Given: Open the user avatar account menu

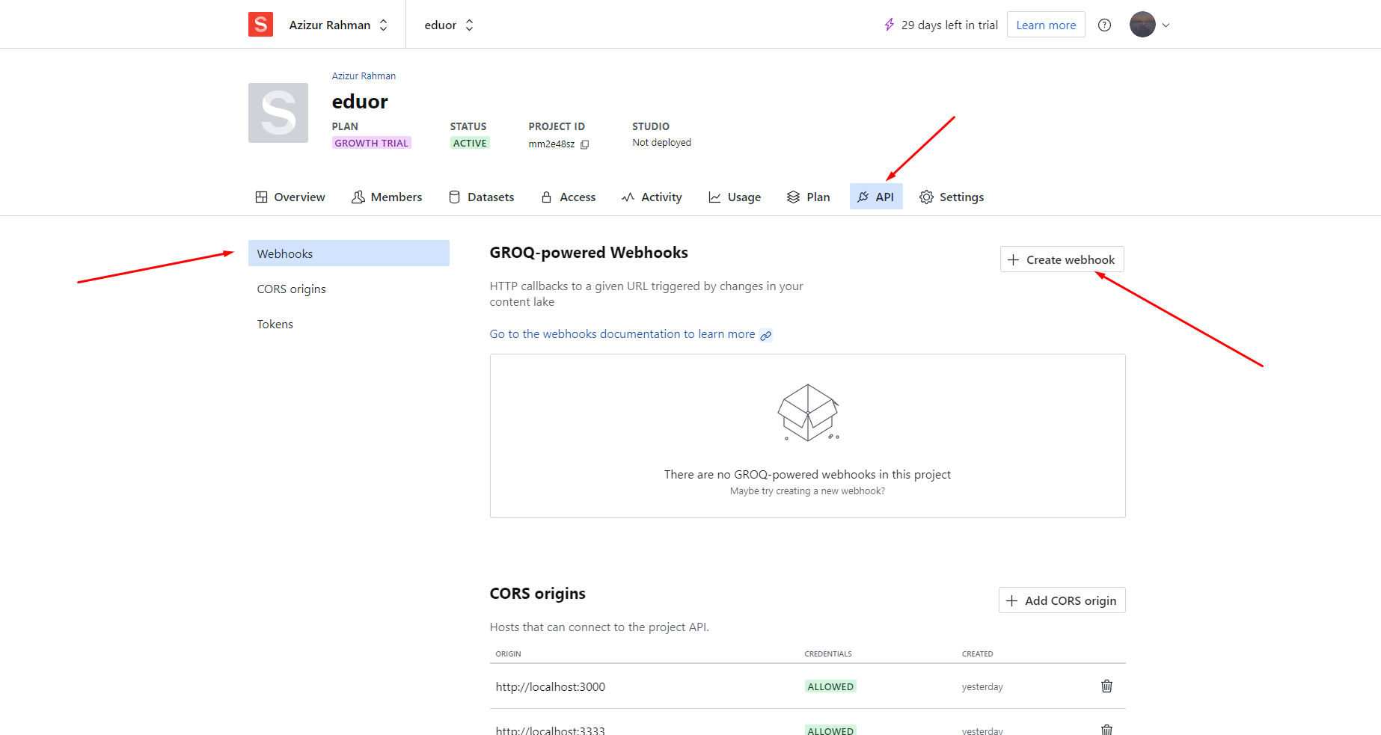Looking at the screenshot, I should [1149, 25].
